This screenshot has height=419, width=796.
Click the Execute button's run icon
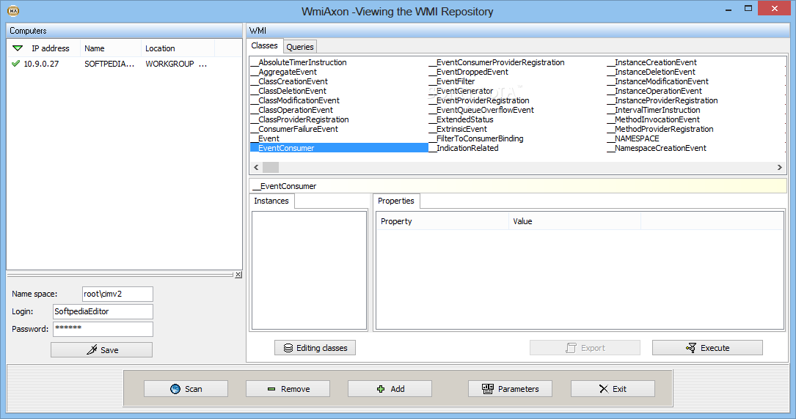pos(691,348)
